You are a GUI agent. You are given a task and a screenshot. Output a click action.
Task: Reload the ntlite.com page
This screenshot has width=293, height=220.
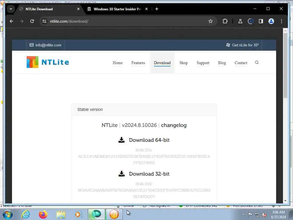pos(32,21)
